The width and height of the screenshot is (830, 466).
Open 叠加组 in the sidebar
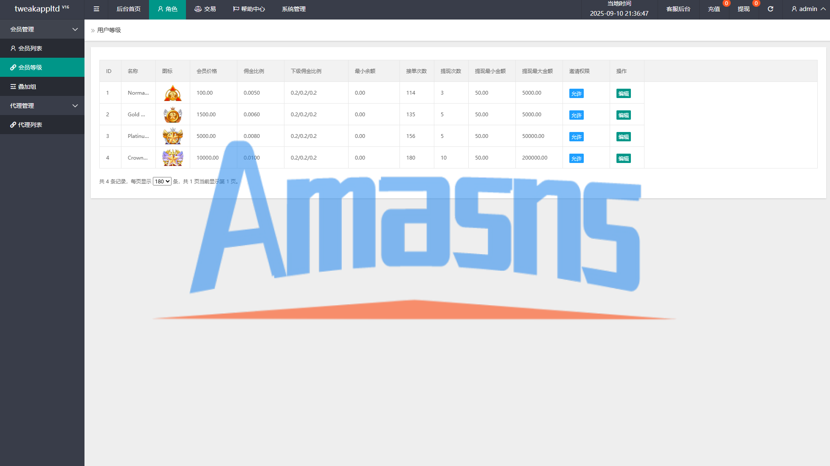click(x=27, y=87)
